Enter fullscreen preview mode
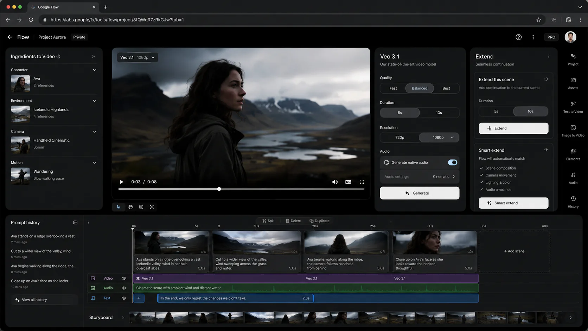588x331 pixels. pyautogui.click(x=362, y=182)
